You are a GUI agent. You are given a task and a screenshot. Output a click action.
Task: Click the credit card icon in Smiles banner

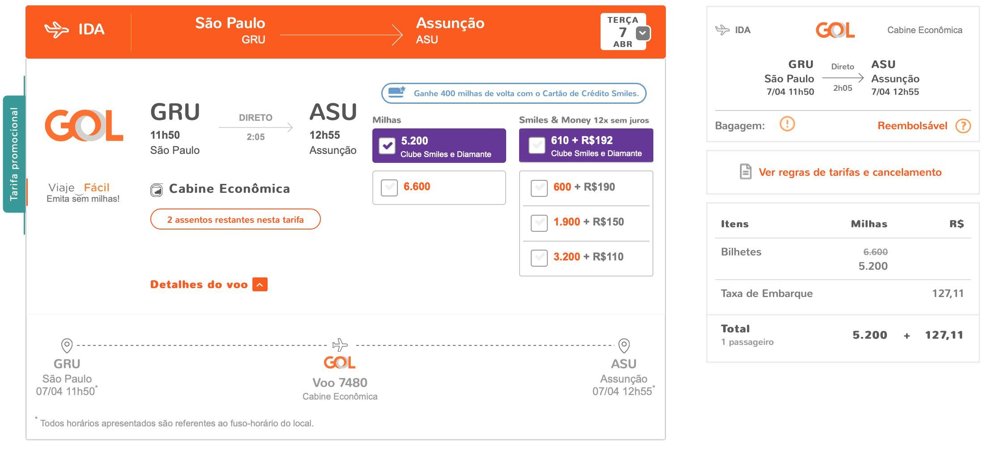point(396,92)
